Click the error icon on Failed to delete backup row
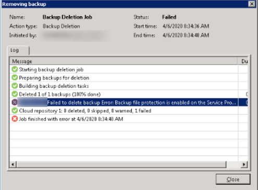Image resolution: width=258 pixels, height=190 pixels. 15,102
